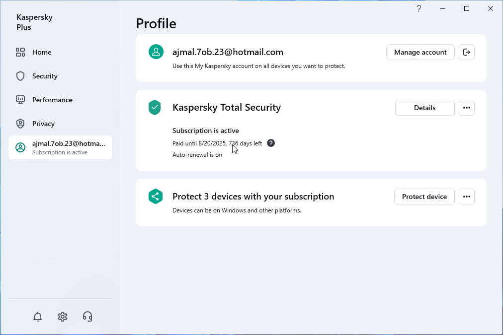Open support headset icon

(87, 317)
